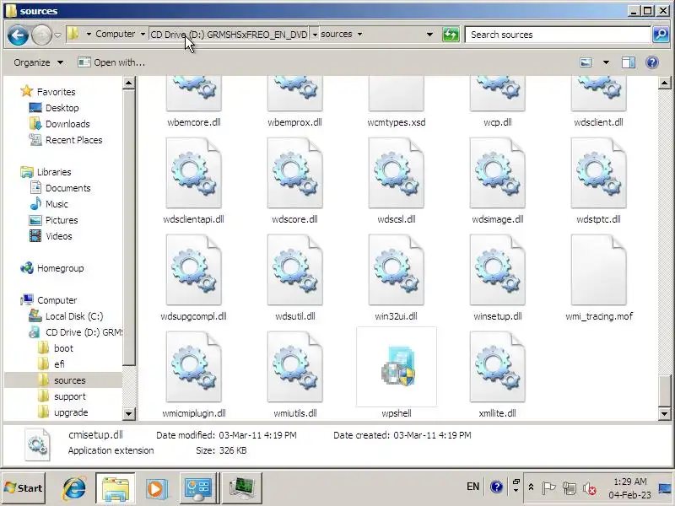This screenshot has width=675, height=506.
Task: Select Homegroup in navigation pane
Action: click(x=60, y=268)
